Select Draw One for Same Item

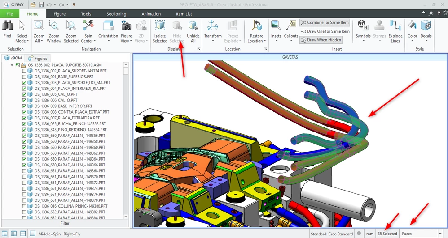click(325, 31)
